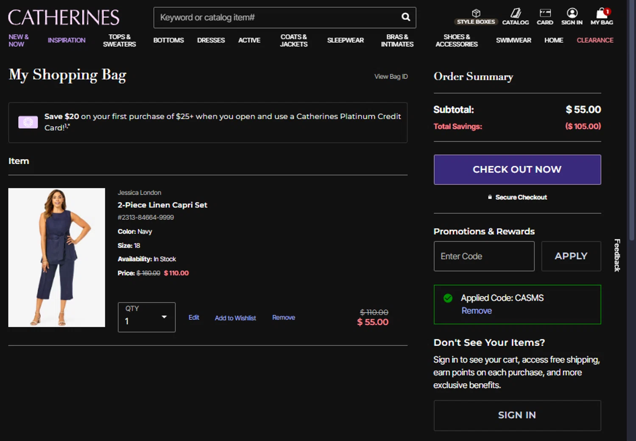Click the Size: 18 text
This screenshot has height=441, width=636.
[129, 245]
